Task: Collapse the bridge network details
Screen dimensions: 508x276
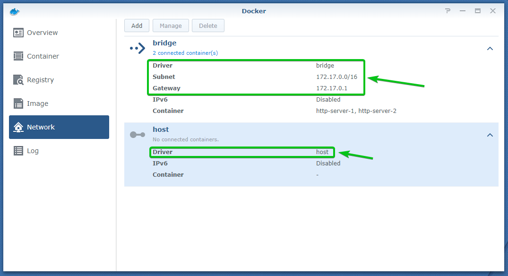Action: point(490,49)
